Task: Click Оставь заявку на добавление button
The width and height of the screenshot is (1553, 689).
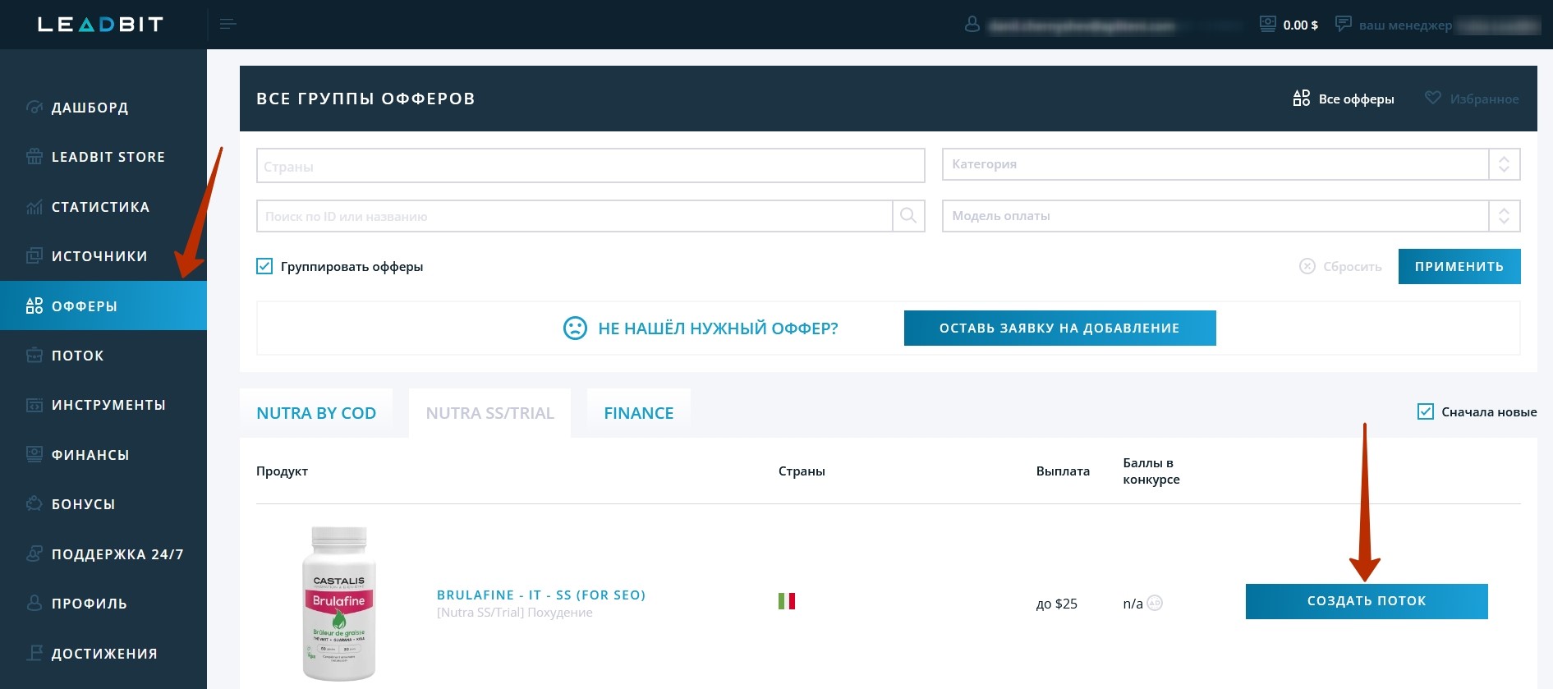Action: tap(1059, 328)
